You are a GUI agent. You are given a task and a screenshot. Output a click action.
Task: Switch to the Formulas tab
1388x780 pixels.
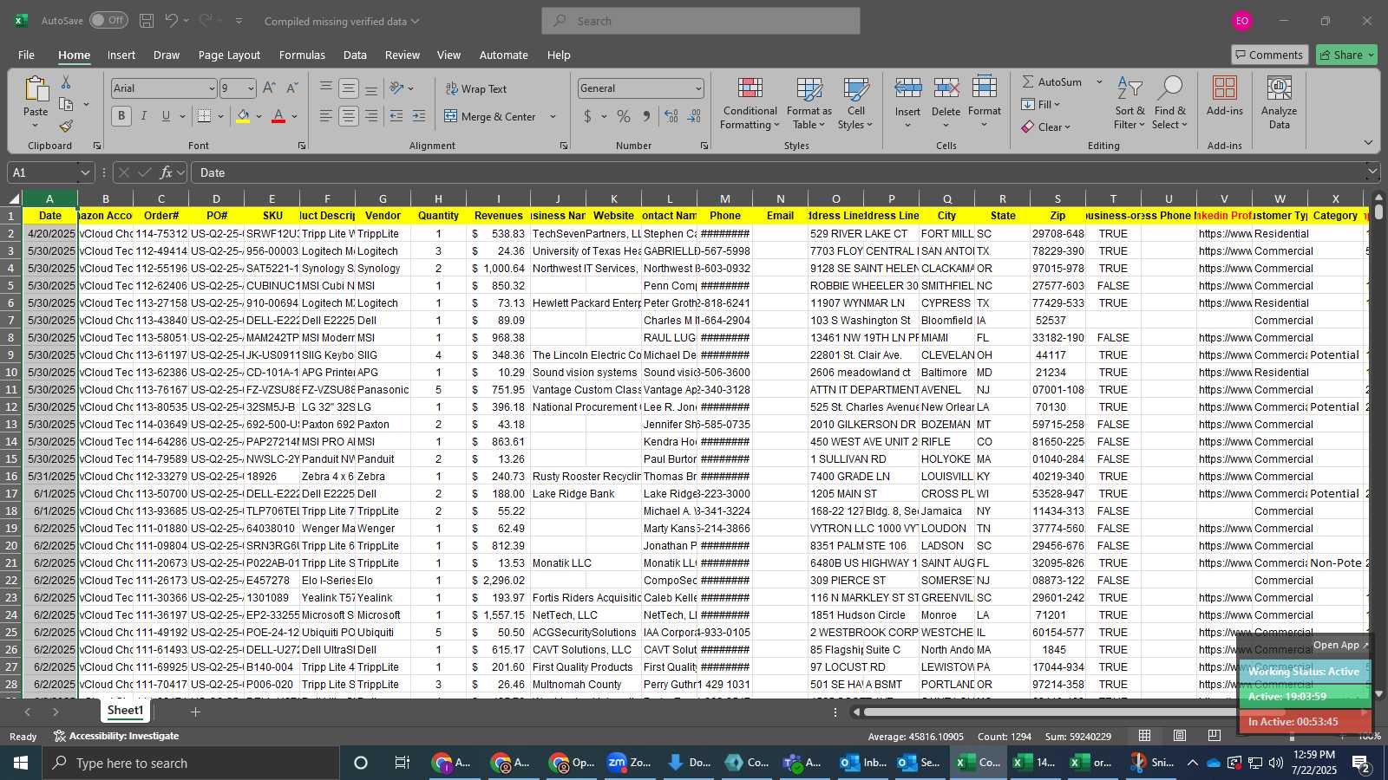tap(302, 55)
